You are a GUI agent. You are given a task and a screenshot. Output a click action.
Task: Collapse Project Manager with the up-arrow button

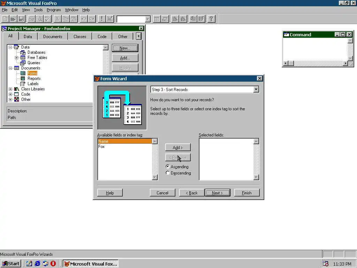click(138, 36)
